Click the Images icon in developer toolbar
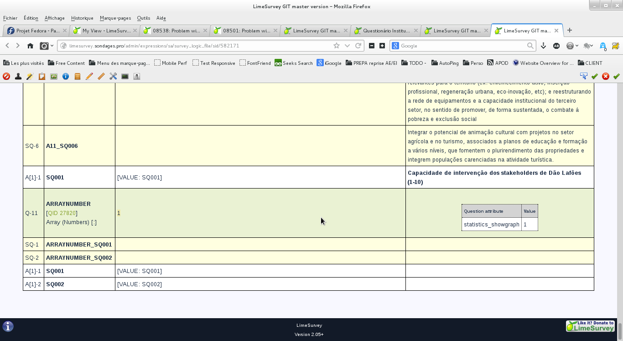The height and width of the screenshot is (341, 623). click(54, 76)
